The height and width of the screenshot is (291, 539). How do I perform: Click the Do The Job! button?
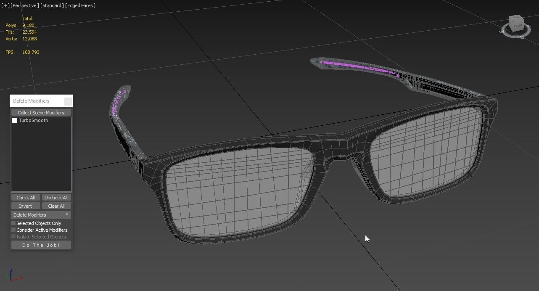pos(41,245)
